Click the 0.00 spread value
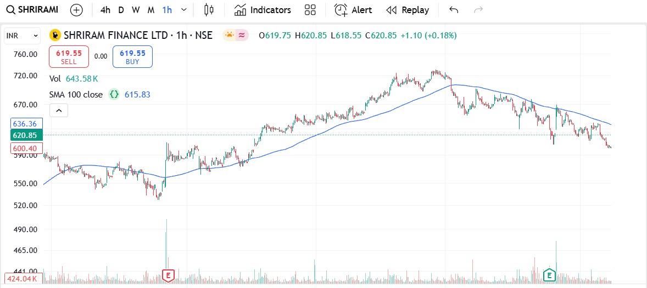This screenshot has width=647, height=288. click(101, 56)
